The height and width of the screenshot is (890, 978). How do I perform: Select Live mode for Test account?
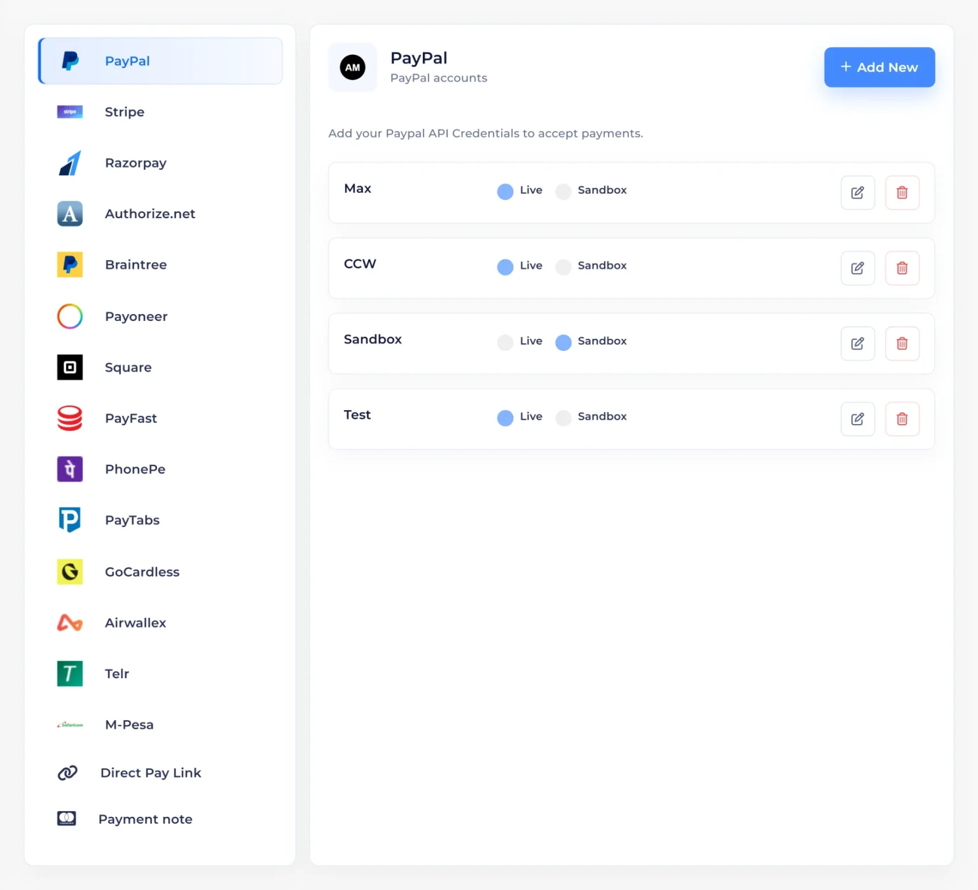click(x=506, y=418)
